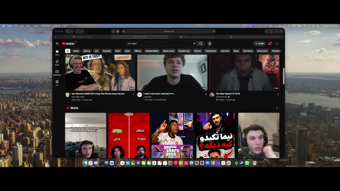Select the Soul Music chip
Viewport: 340px width, 191px height.
[x=248, y=51]
